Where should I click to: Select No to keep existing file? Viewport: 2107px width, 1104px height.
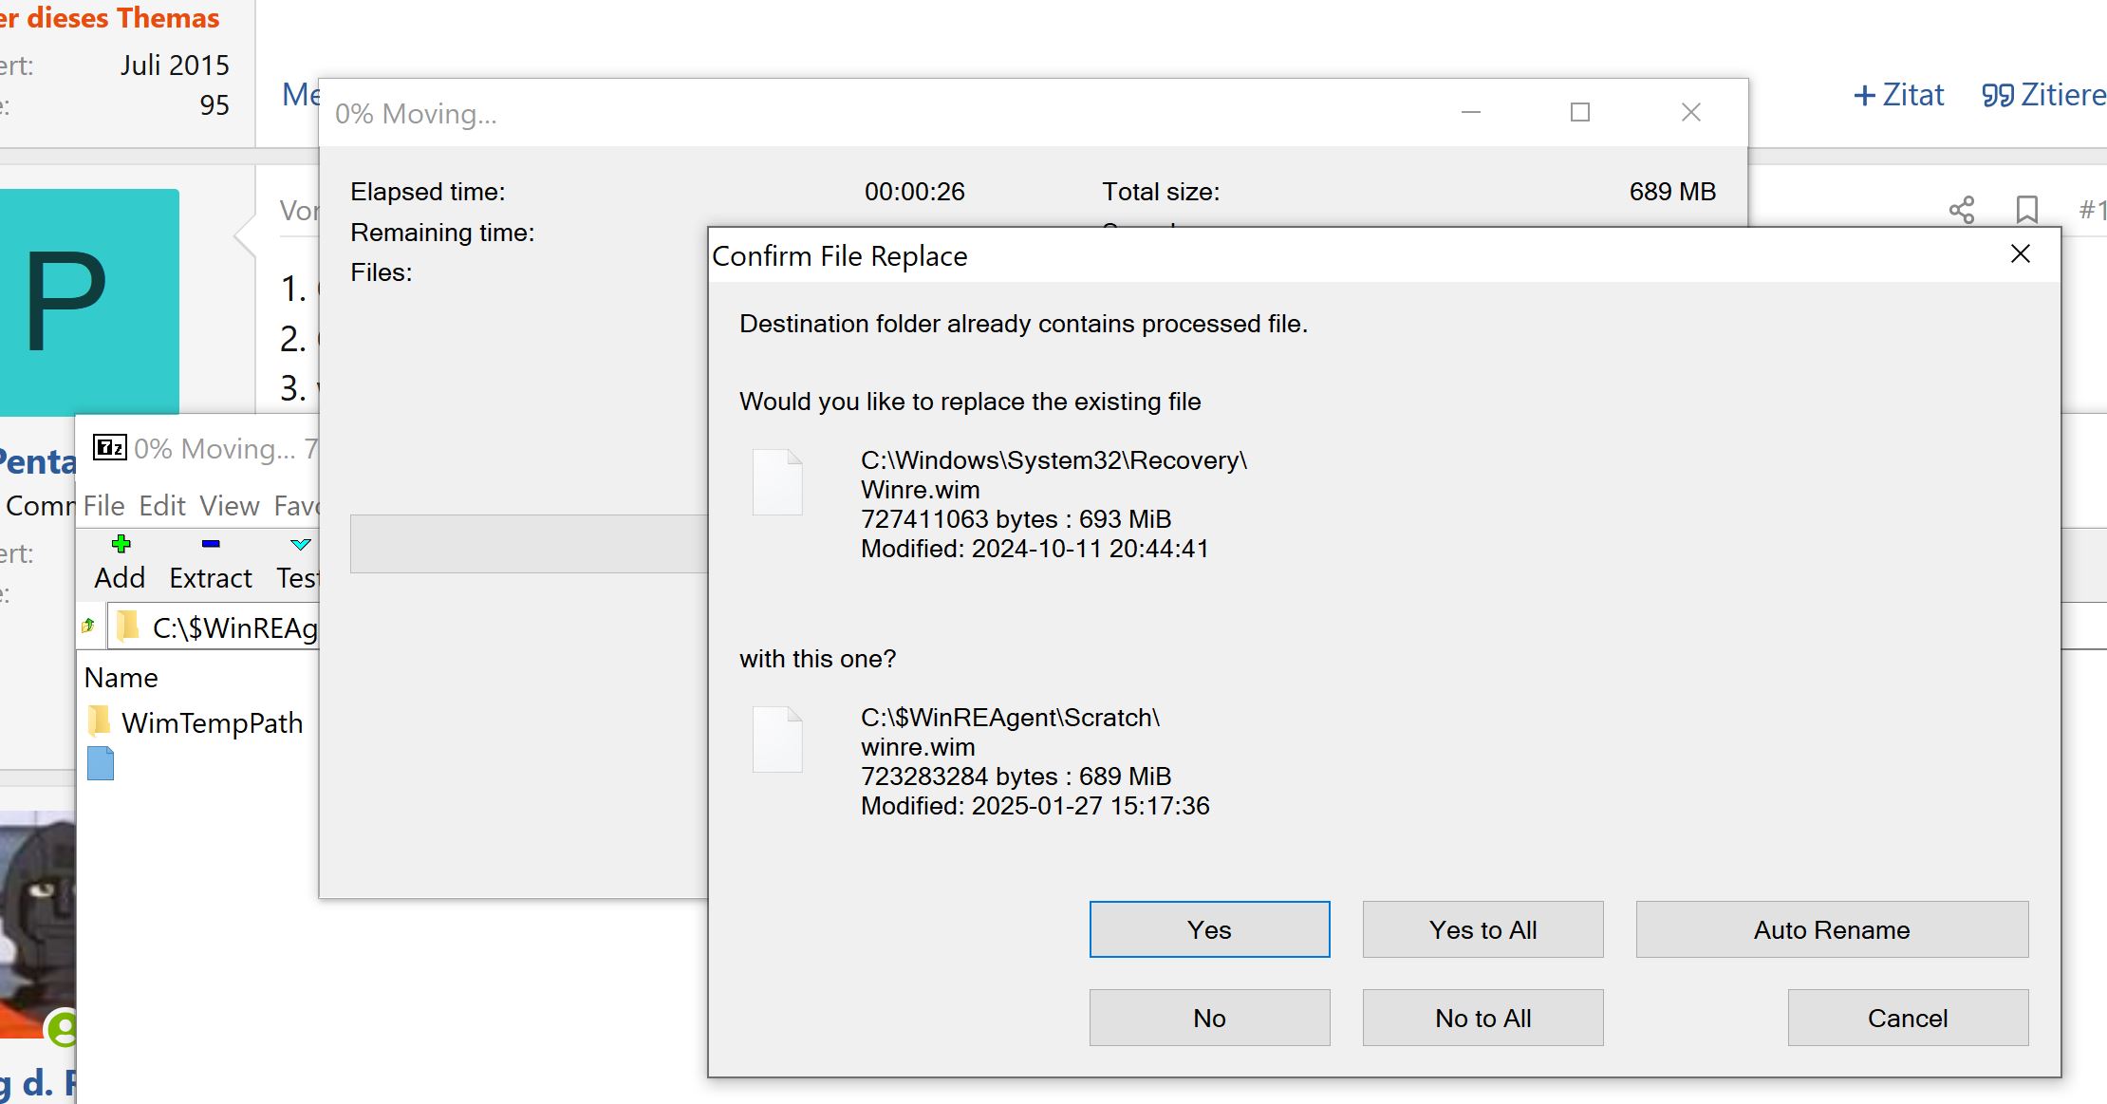pos(1208,1018)
